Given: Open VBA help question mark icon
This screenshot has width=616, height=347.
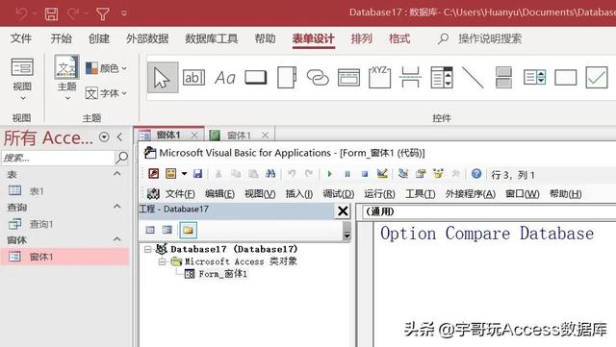Looking at the screenshot, I should (x=476, y=173).
